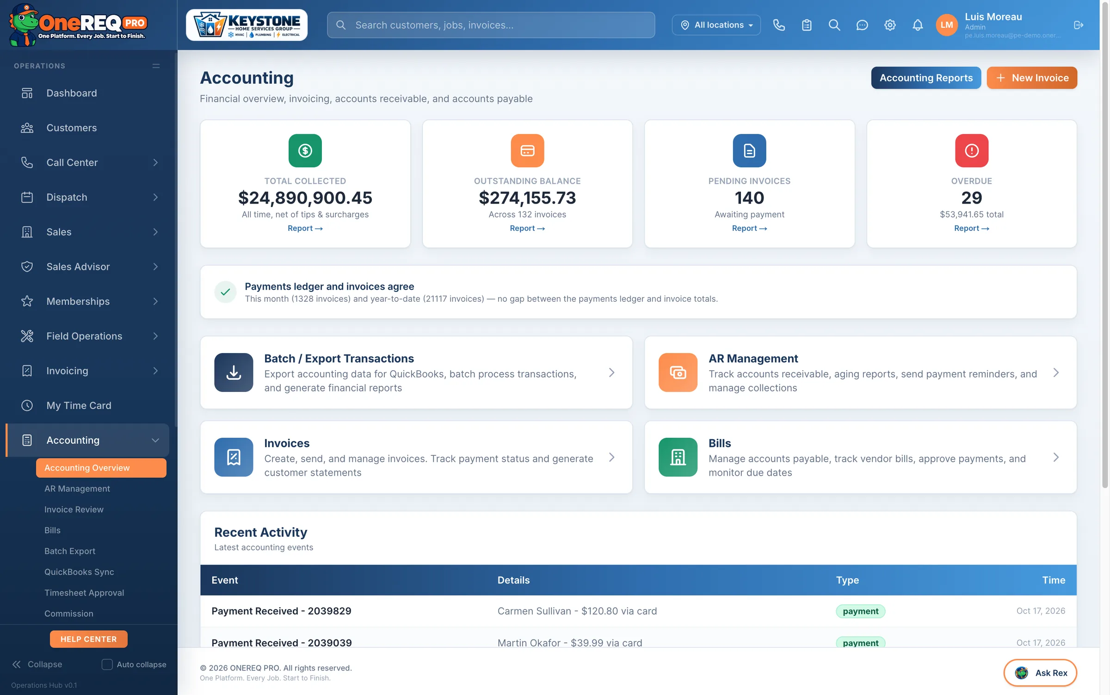The height and width of the screenshot is (695, 1110).
Task: Click the Invoices blue icon
Action: 234,457
